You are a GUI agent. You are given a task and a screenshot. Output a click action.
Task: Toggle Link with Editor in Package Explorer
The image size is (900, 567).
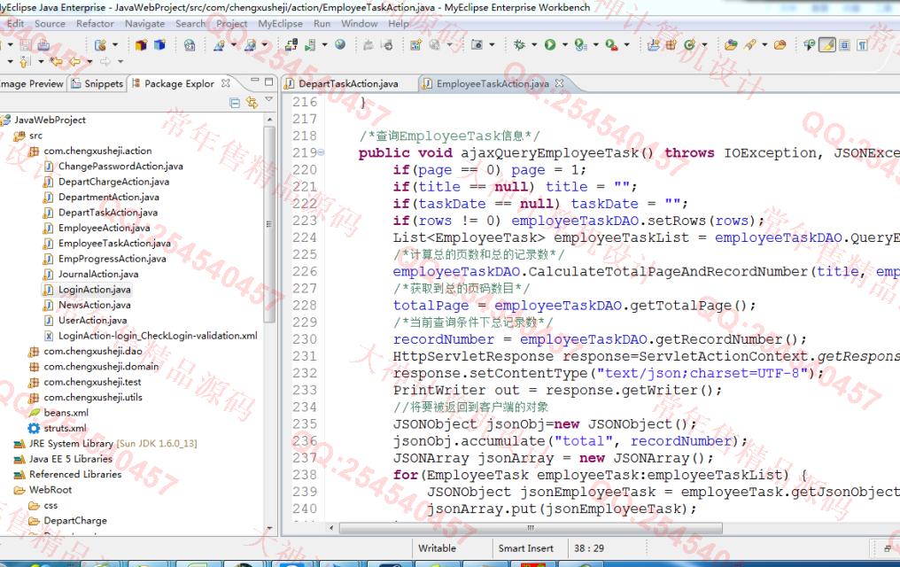tap(252, 103)
